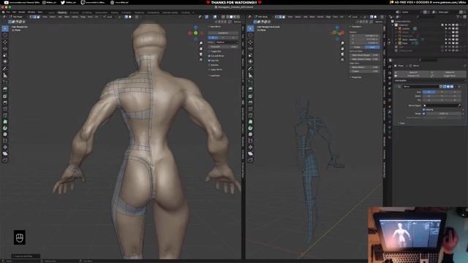The image size is (468, 263).
Task: Open Edit Mode dropdown in right viewport
Action: [263, 17]
